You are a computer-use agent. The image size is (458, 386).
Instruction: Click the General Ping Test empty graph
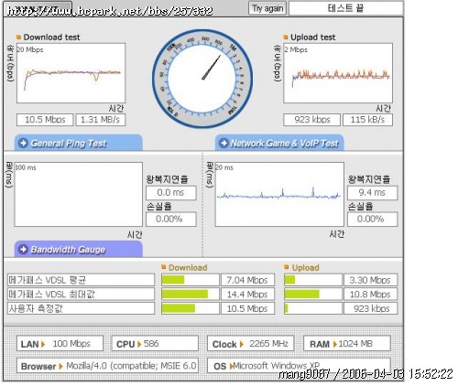pyautogui.click(x=78, y=194)
